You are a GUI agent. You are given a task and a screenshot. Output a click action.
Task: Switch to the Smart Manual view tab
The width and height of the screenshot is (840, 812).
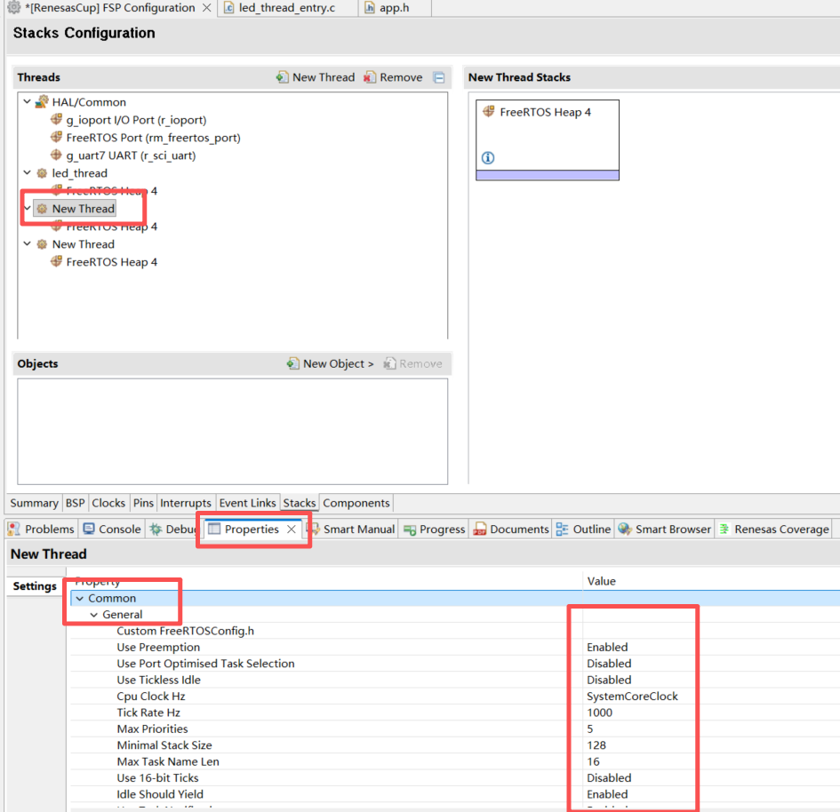(354, 529)
